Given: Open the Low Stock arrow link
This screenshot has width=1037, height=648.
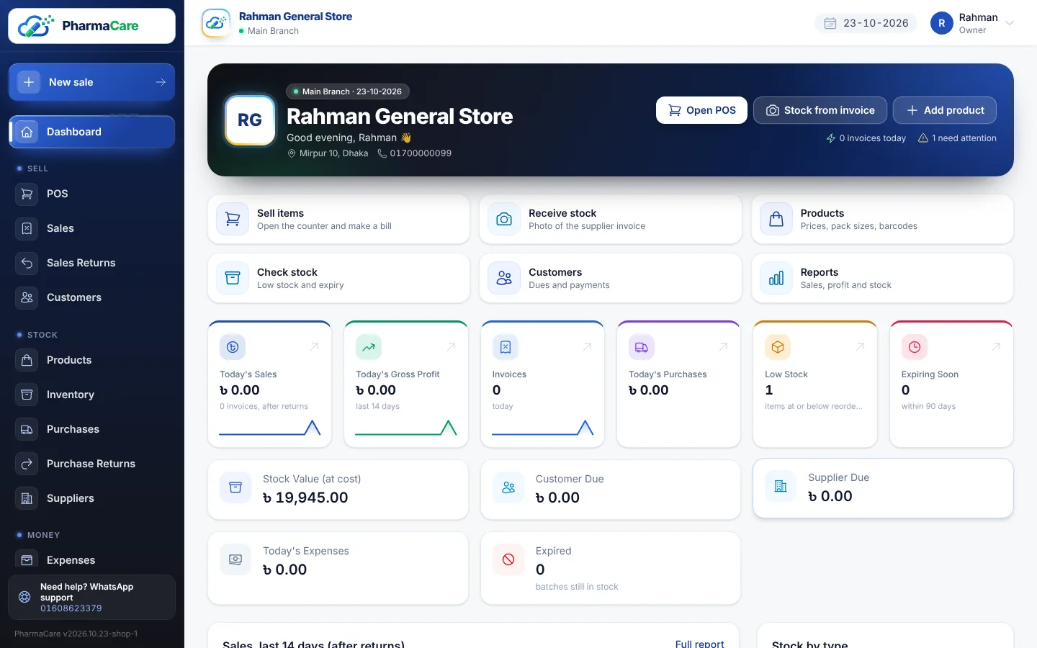Looking at the screenshot, I should tap(860, 347).
